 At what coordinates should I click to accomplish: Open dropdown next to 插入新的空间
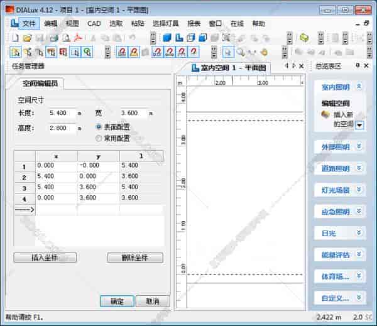[x=360, y=124]
